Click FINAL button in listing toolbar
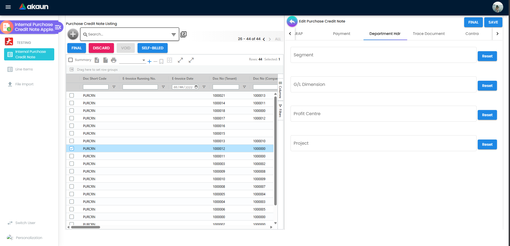The image size is (510, 246). tap(76, 48)
